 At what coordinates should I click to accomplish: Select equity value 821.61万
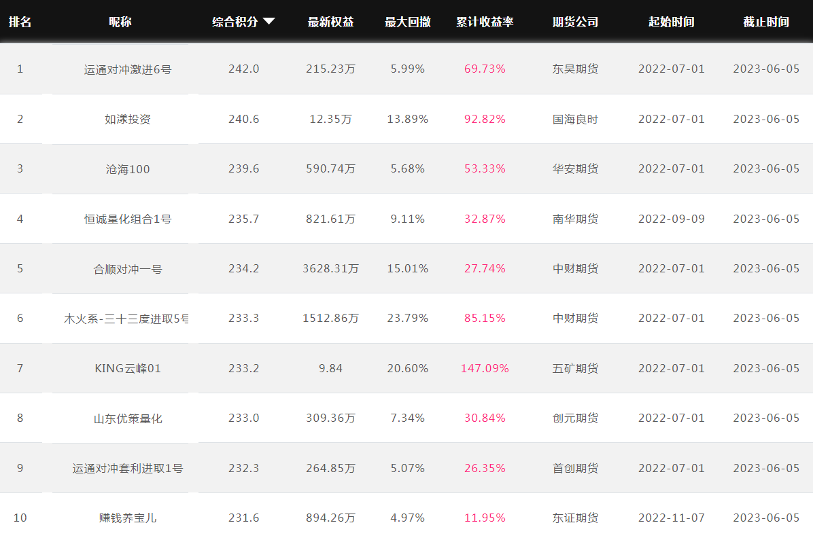pos(331,219)
